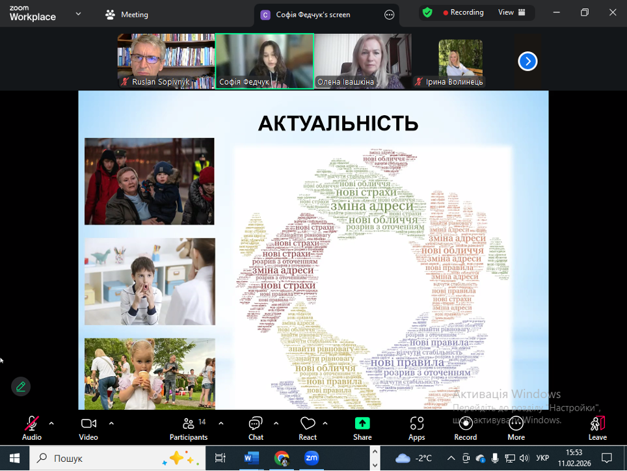Switch to Word in the taskbar
The image size is (627, 471).
point(252,458)
